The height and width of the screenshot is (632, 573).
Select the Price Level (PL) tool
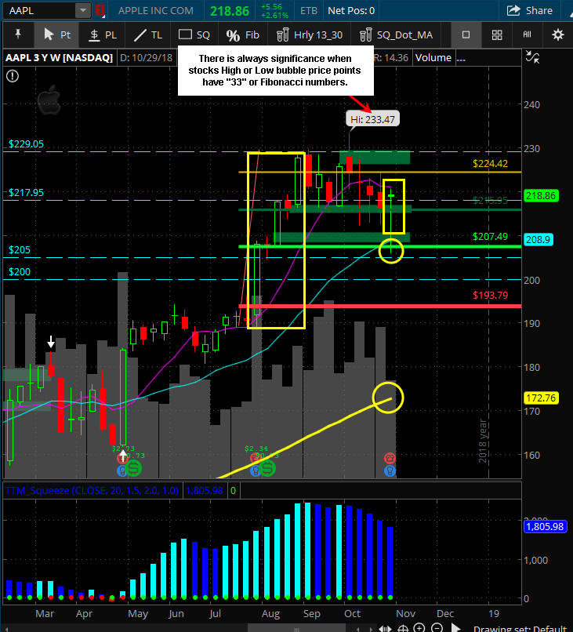coord(103,35)
